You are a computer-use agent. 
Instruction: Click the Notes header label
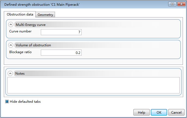point(20,73)
